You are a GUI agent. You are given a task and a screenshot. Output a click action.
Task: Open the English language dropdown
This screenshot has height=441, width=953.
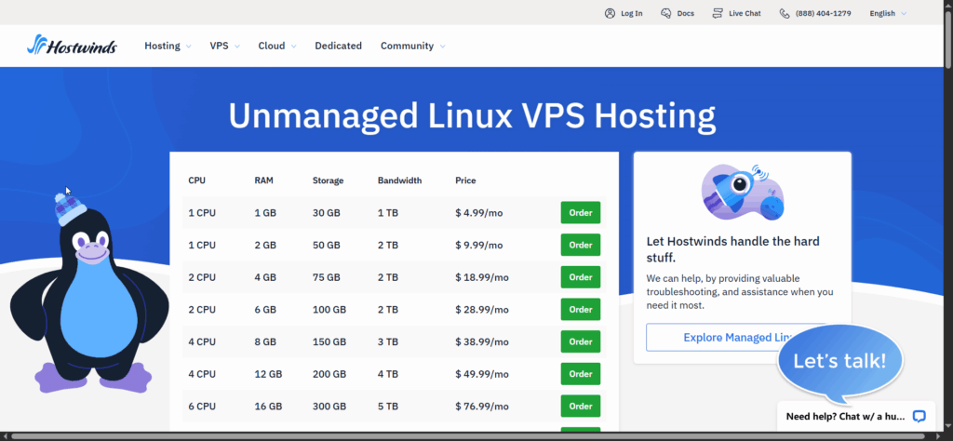(x=887, y=13)
